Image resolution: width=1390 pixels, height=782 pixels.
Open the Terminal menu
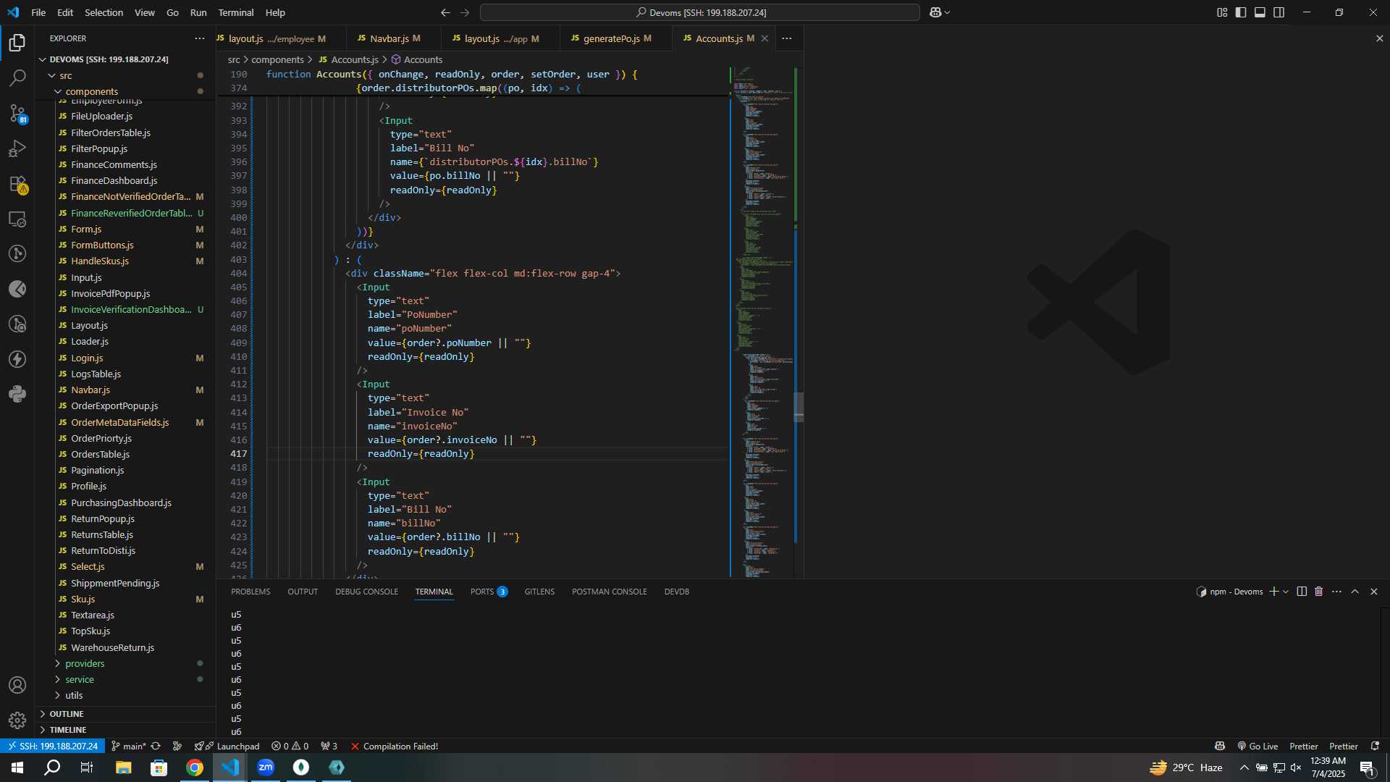pos(236,12)
